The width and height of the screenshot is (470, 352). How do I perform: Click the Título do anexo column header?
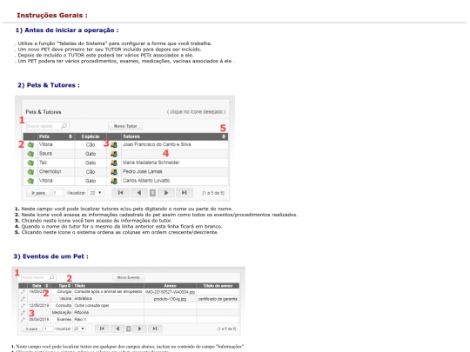(218, 286)
